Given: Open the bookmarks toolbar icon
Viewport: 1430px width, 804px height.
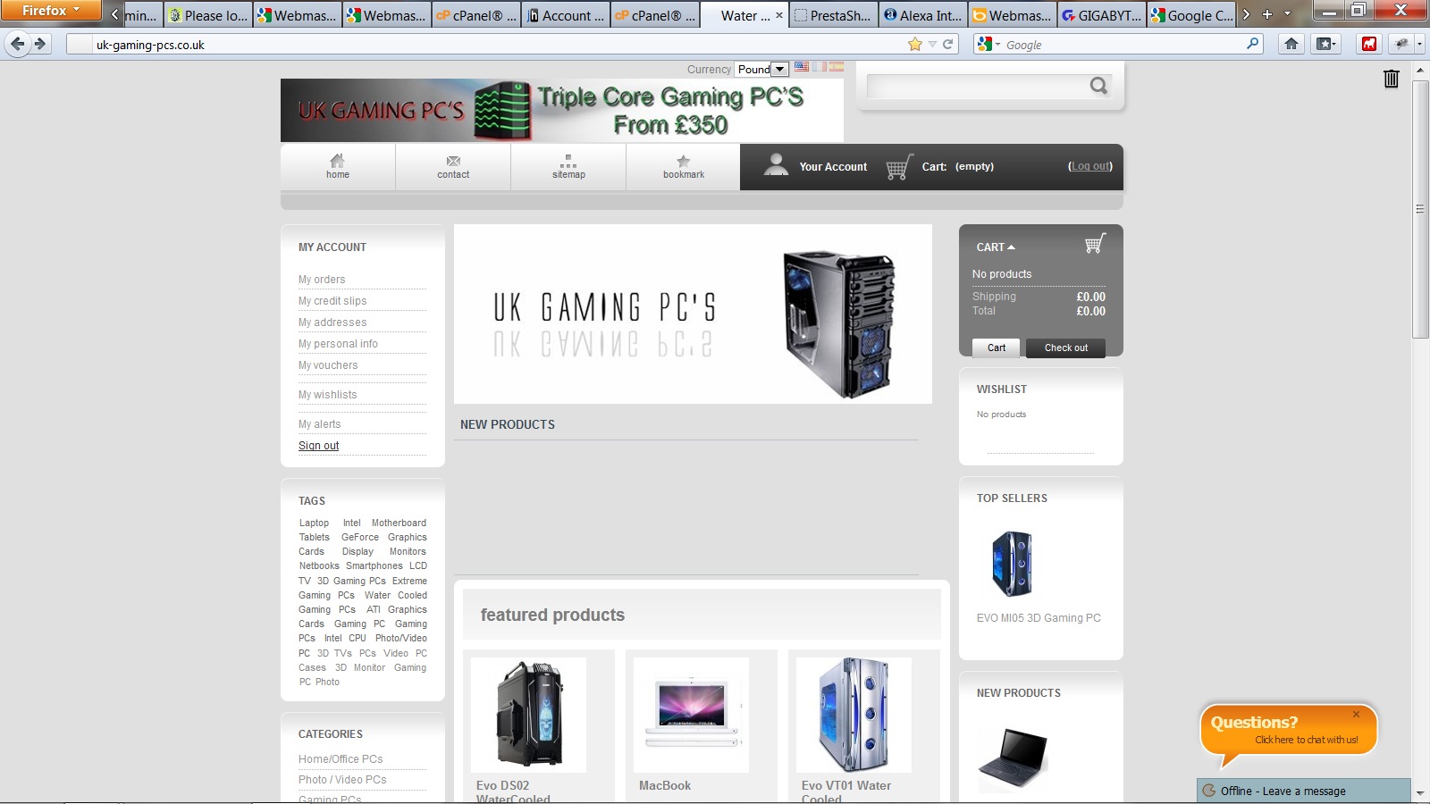Looking at the screenshot, I should click(1325, 44).
